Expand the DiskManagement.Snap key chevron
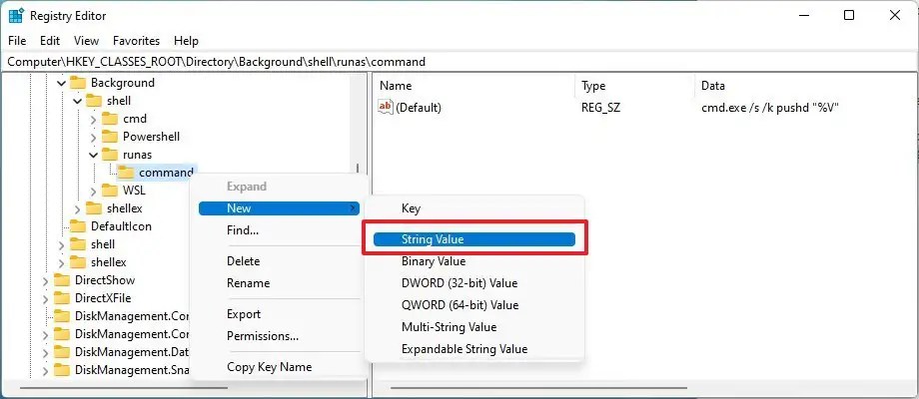Image resolution: width=919 pixels, height=399 pixels. pos(46,370)
